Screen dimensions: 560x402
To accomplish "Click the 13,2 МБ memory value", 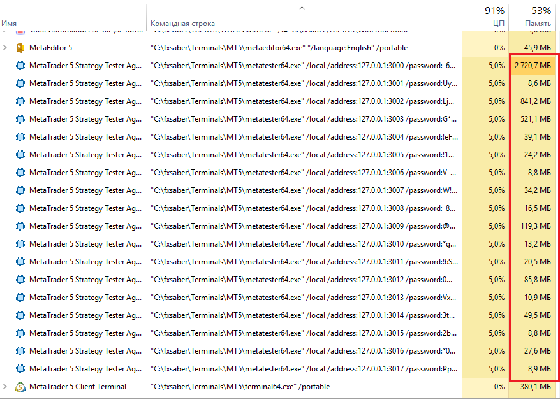I will click(538, 244).
